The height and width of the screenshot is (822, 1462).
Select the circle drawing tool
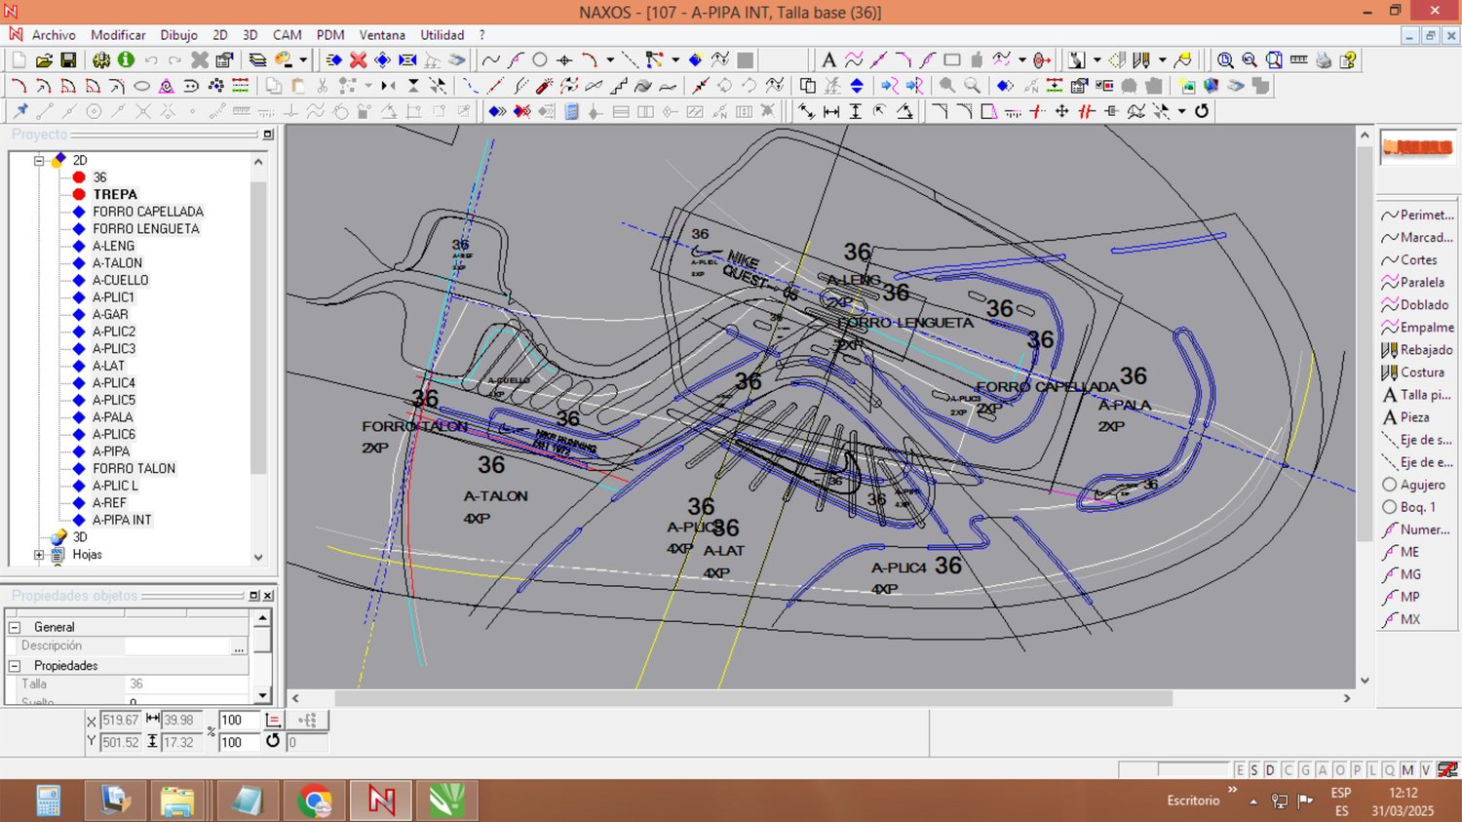point(540,60)
